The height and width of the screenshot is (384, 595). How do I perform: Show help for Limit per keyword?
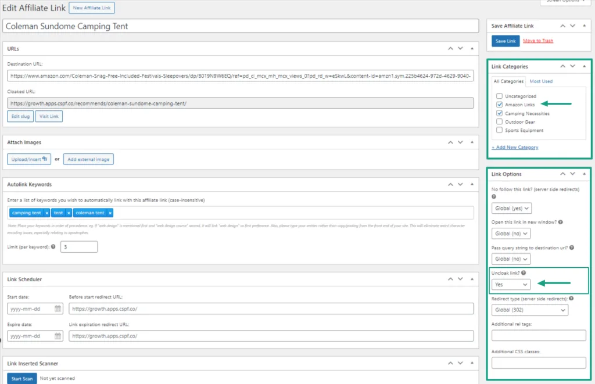tap(53, 247)
